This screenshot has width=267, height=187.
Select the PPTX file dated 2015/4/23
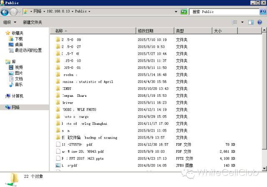(x=58, y=159)
